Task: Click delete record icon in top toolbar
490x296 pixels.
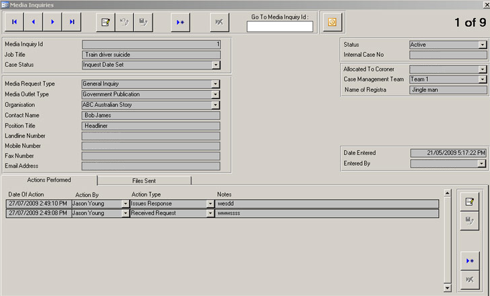Action: click(x=220, y=22)
